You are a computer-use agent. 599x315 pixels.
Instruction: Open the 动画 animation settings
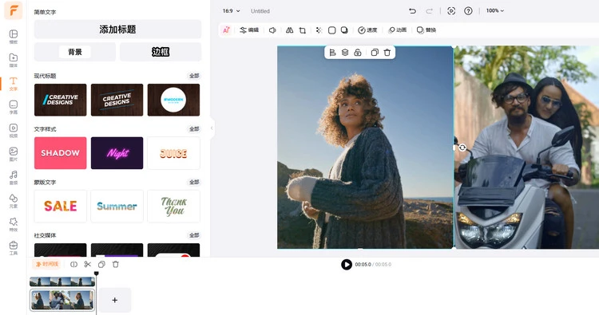pos(397,30)
